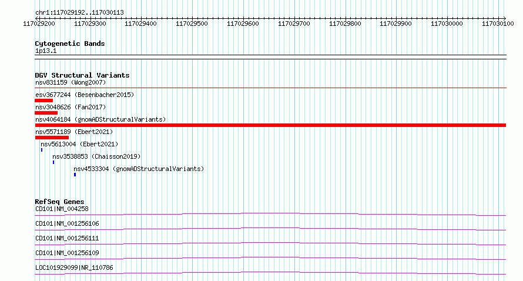Select the DGV Structural Variants track title
523x281 pixels.
pyautogui.click(x=82, y=75)
